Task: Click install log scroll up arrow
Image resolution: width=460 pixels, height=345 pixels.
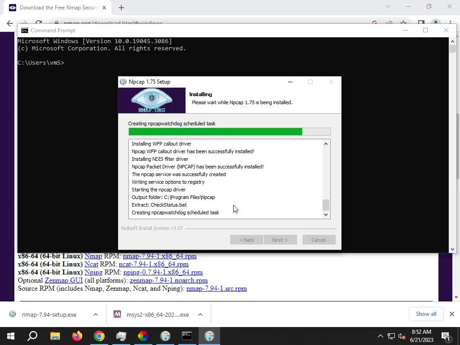Action: click(326, 144)
